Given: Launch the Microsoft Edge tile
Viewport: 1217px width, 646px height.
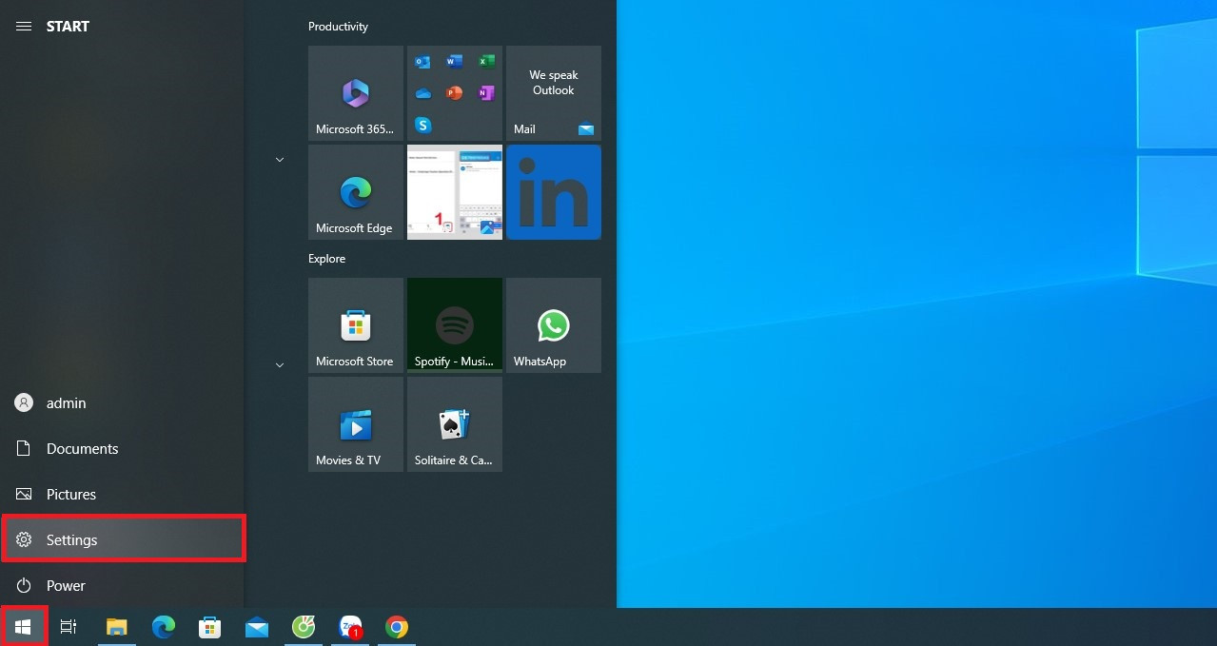Looking at the screenshot, I should point(356,192).
